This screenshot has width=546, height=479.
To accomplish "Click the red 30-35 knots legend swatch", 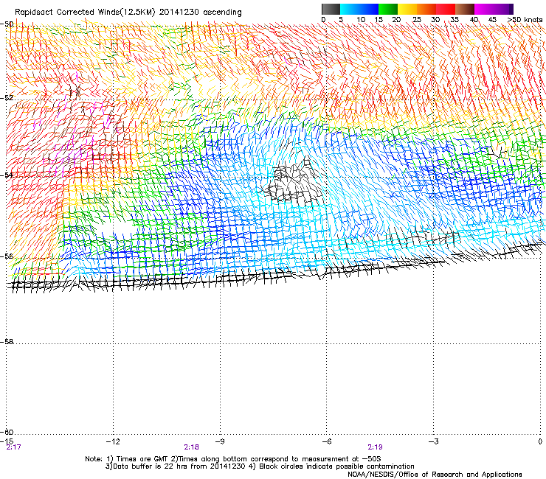I will [x=446, y=9].
